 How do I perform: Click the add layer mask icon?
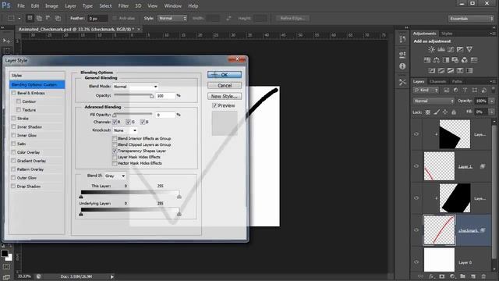tap(442, 276)
